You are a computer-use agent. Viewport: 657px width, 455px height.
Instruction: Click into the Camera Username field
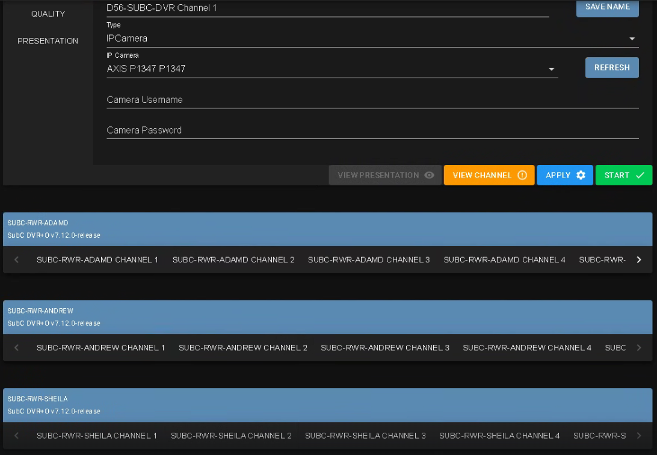[x=372, y=100]
